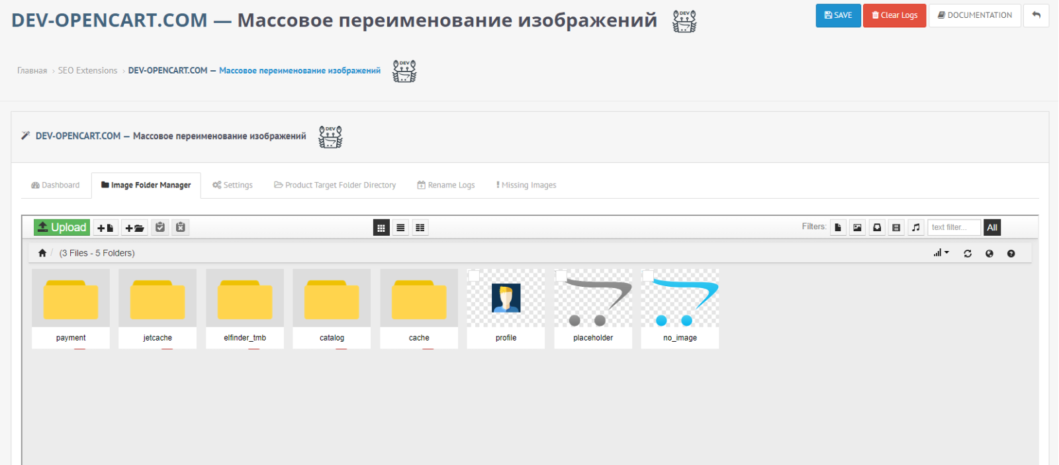Click the crab logo in the breadcrumb
The height and width of the screenshot is (465, 1059).
(404, 71)
